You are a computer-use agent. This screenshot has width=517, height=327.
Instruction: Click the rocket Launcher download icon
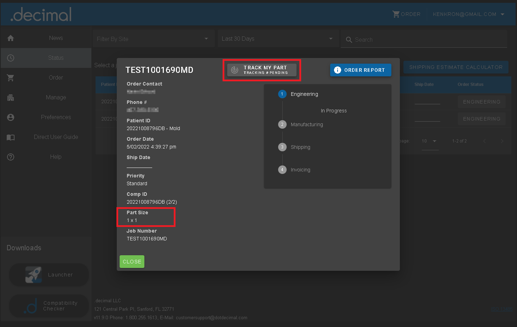[34, 275]
